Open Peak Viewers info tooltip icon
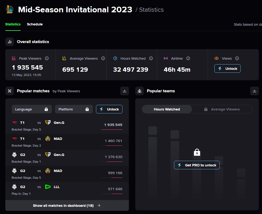Image resolution: width=262 pixels, height=214 pixels. (x=47, y=58)
